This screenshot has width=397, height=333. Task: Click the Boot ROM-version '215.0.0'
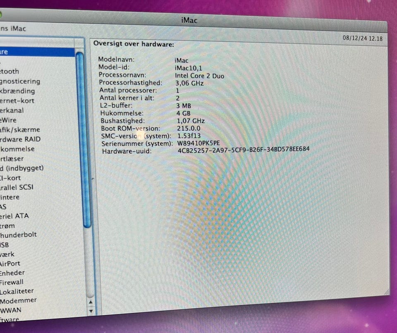point(189,128)
